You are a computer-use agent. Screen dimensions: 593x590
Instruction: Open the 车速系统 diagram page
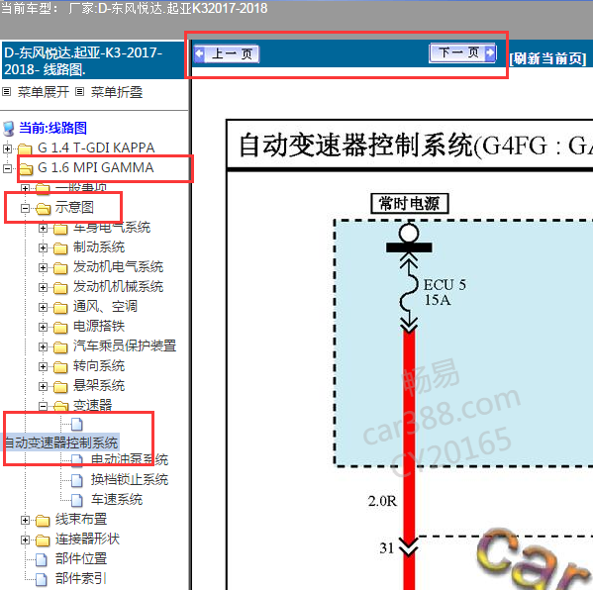tap(117, 499)
